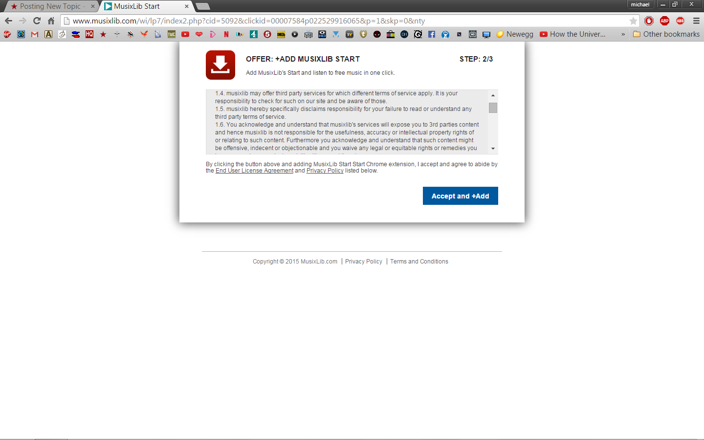Open the End User License Agreement link

coord(254,171)
